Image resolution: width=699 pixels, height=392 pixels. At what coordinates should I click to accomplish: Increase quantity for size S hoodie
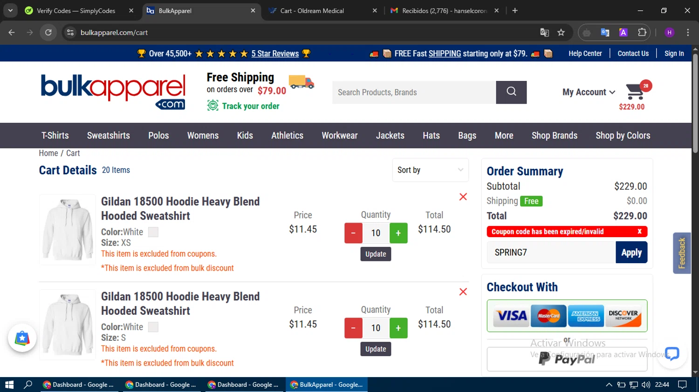[x=398, y=328]
